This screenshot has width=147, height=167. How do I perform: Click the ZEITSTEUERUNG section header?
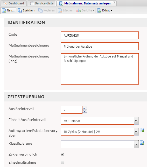26,97
